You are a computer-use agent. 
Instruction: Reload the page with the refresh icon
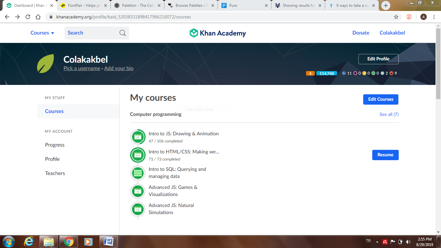coord(28,17)
